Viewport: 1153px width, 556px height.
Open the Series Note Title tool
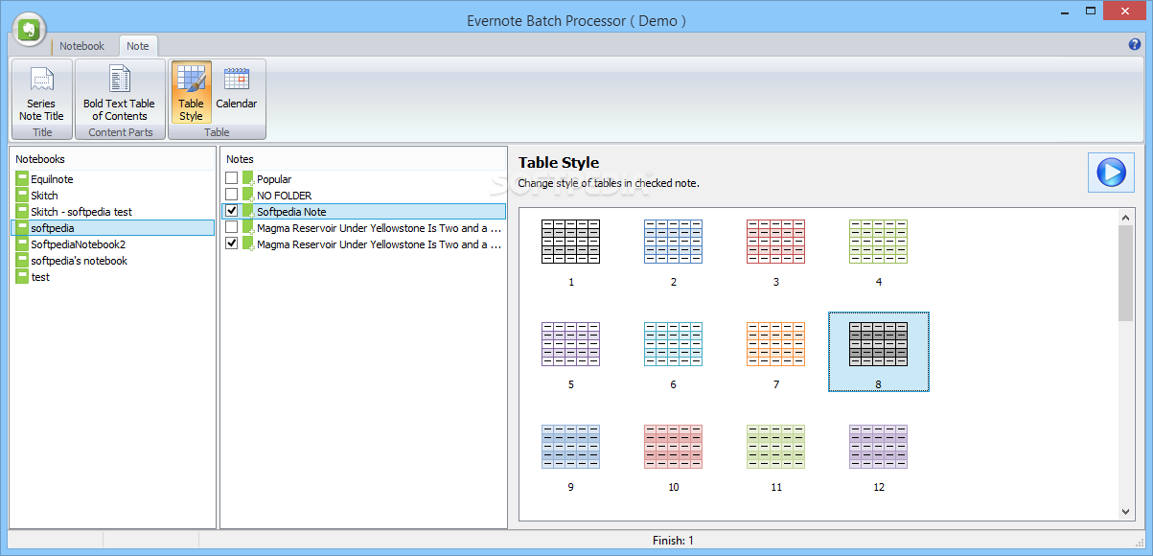point(41,93)
